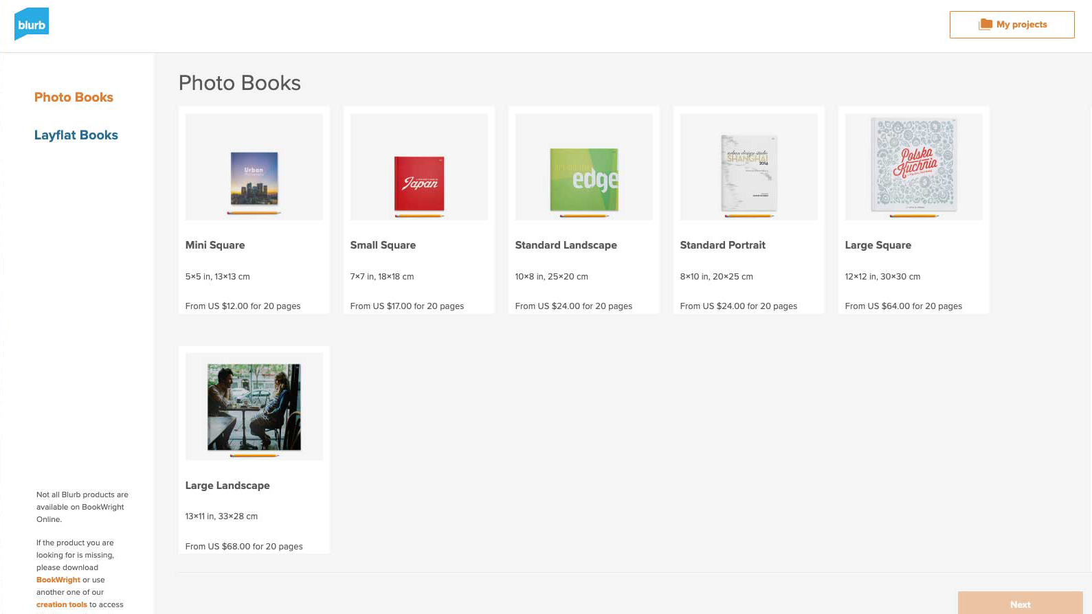Follow the creation tools link
Screen dimensions: 1092x614
tap(62, 604)
